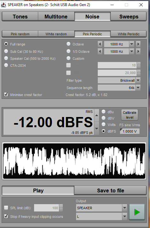
Task: Choose dBV level units
Action: [104, 118]
